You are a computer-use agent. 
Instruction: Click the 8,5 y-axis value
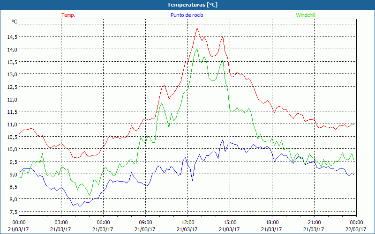[13, 187]
